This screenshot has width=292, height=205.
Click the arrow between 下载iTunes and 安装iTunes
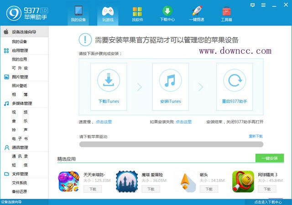click(140, 87)
